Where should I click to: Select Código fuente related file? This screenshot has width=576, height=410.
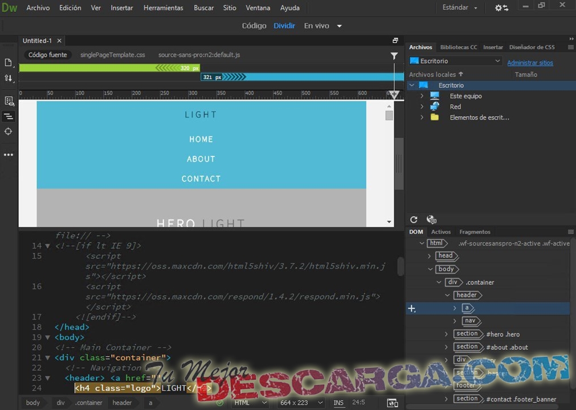click(48, 55)
